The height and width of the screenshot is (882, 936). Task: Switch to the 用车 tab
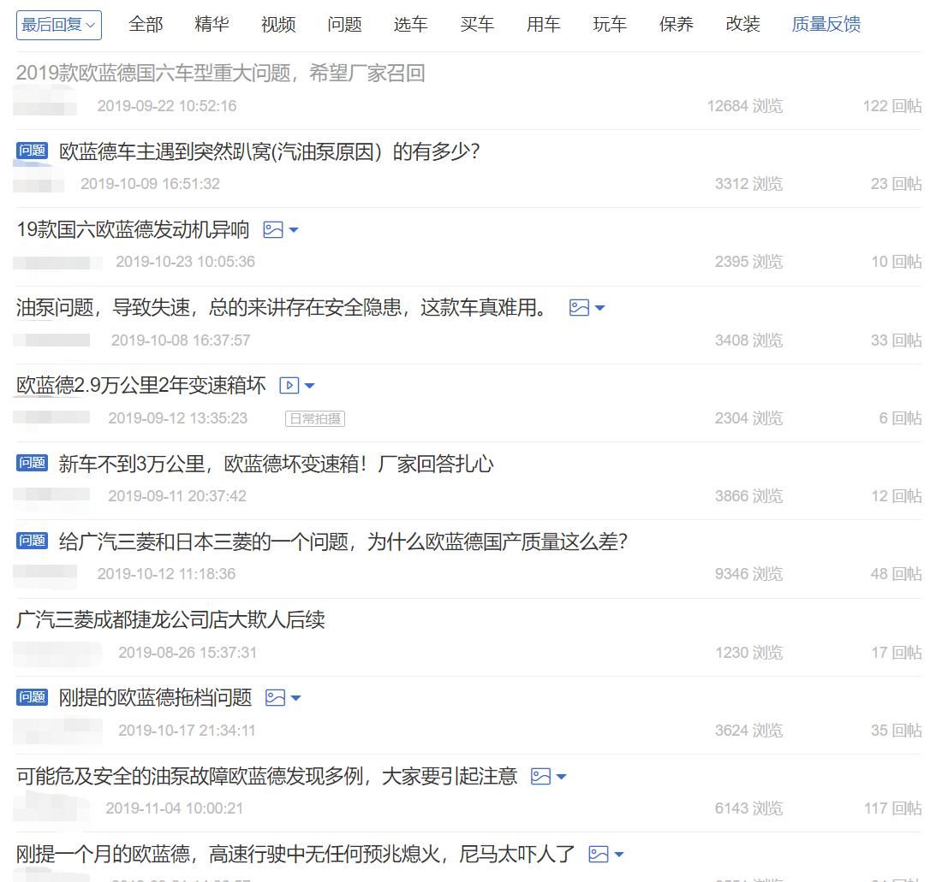[x=543, y=25]
